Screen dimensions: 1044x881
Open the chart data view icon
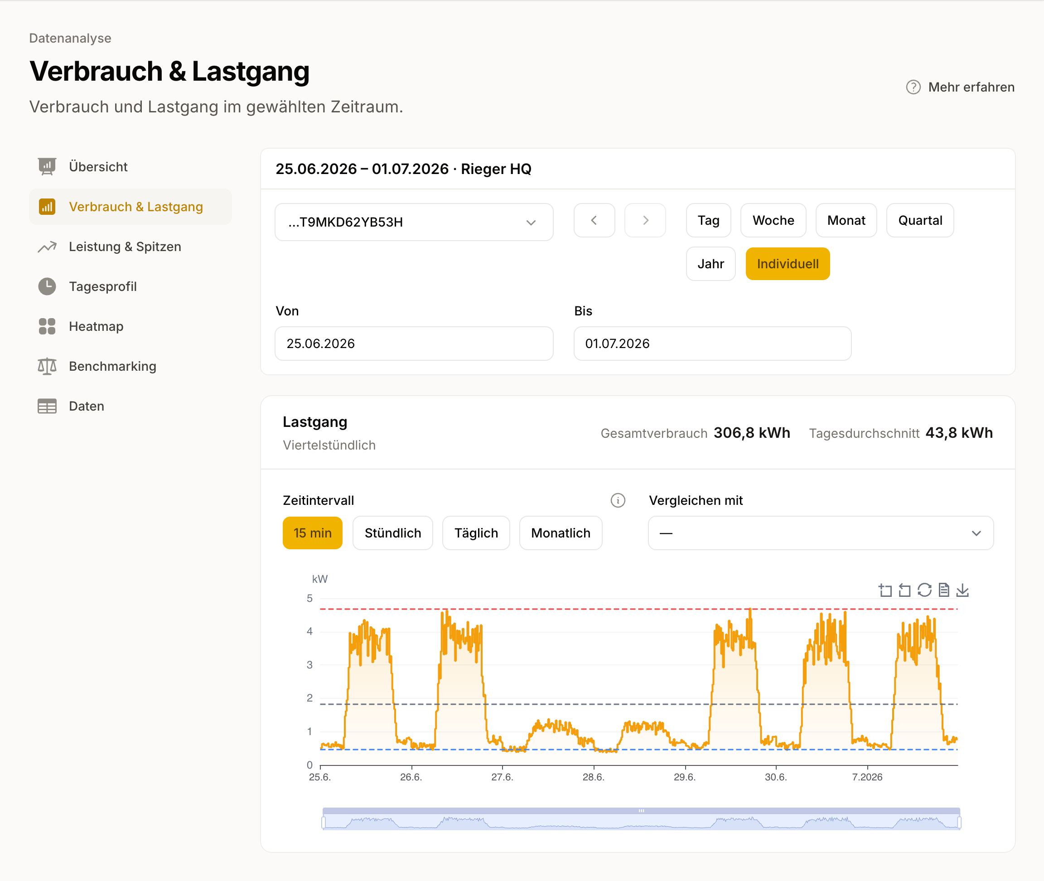[x=944, y=591]
